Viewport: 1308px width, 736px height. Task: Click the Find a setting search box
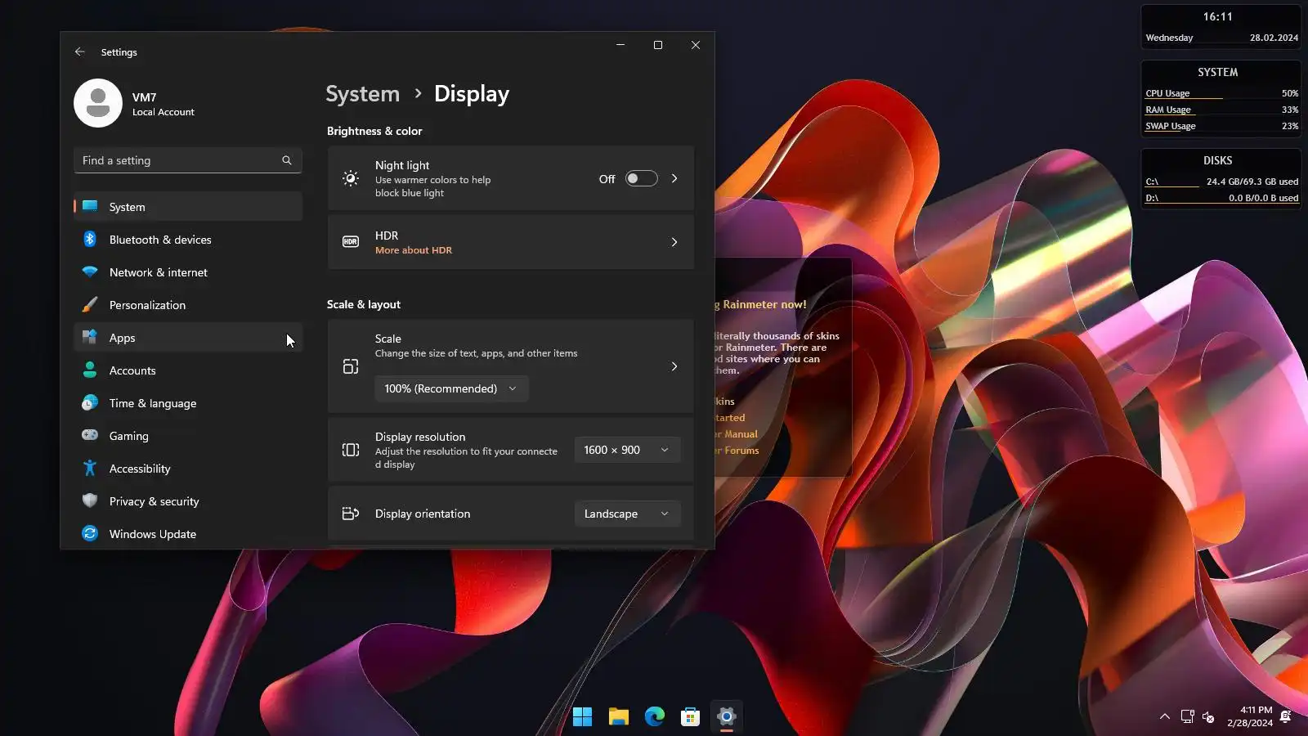click(x=188, y=160)
